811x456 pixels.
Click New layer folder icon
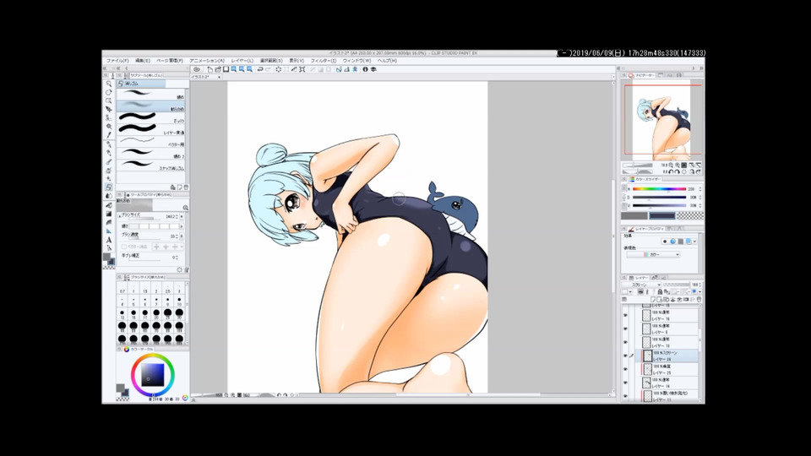pos(666,299)
